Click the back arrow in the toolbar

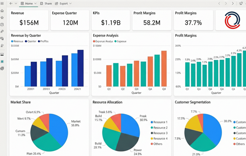pyautogui.click(x=11, y=4)
